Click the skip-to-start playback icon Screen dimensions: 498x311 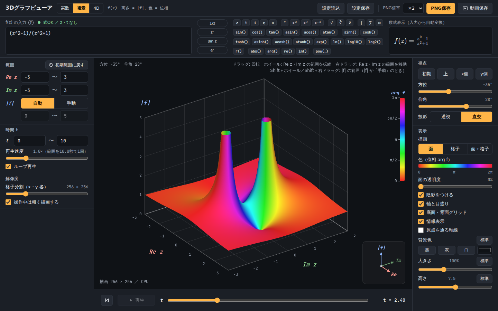pos(107,300)
